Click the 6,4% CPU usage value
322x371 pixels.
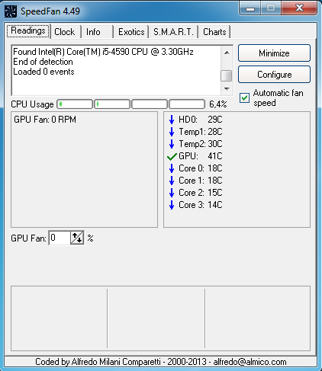pos(218,104)
